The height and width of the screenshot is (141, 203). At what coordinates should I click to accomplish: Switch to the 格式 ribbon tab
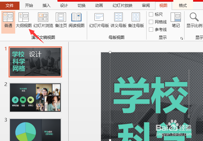(x=183, y=6)
